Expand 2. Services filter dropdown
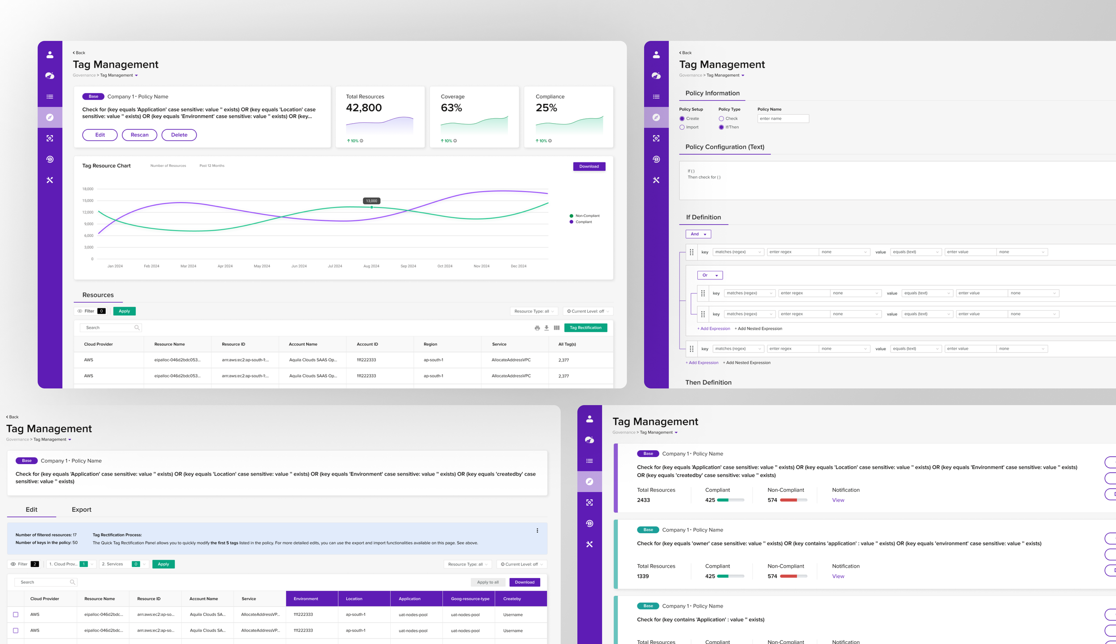Screen dimensions: 1116x644 coord(123,564)
